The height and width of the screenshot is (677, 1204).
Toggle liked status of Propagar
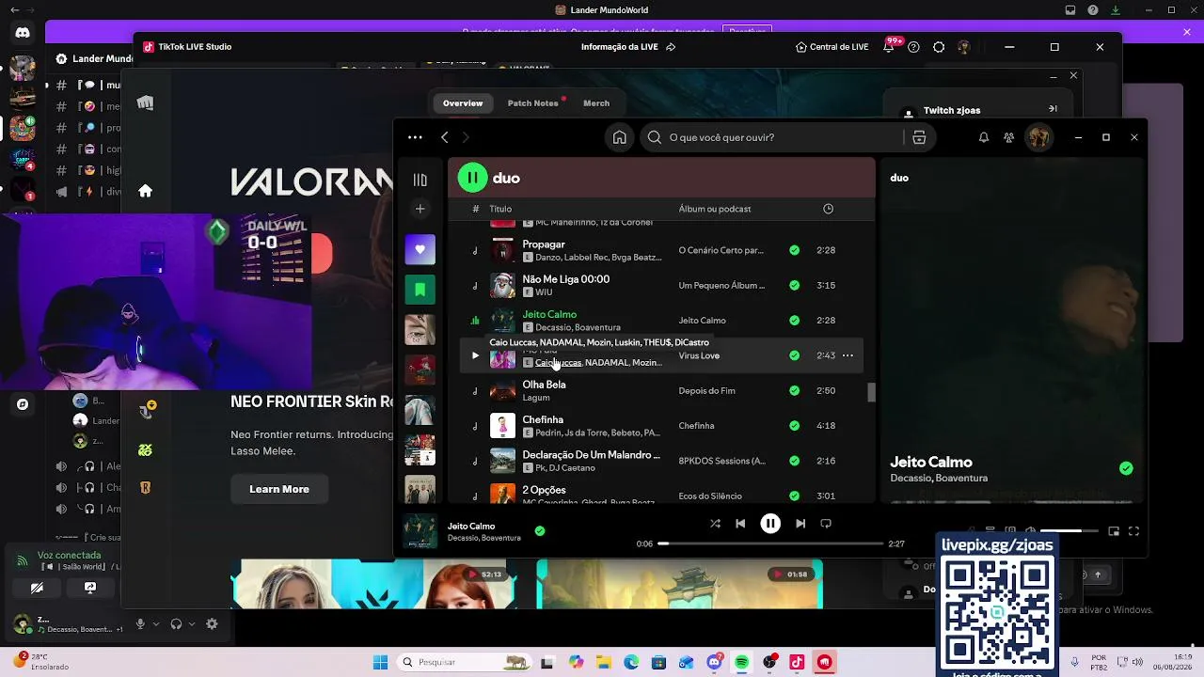click(795, 250)
